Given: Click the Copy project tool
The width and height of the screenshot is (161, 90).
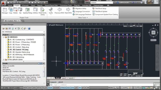Looking at the screenshot, I should [x=11, y=10].
